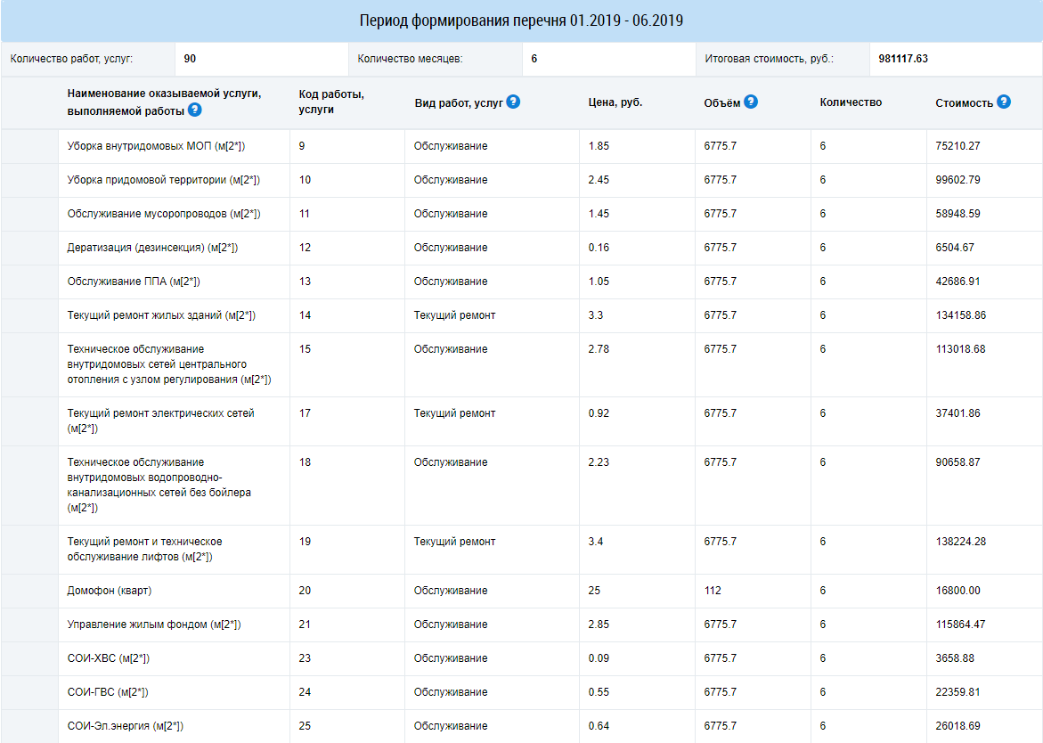Select row 'Уборка придомовой территории (м[2*])'

click(522, 180)
